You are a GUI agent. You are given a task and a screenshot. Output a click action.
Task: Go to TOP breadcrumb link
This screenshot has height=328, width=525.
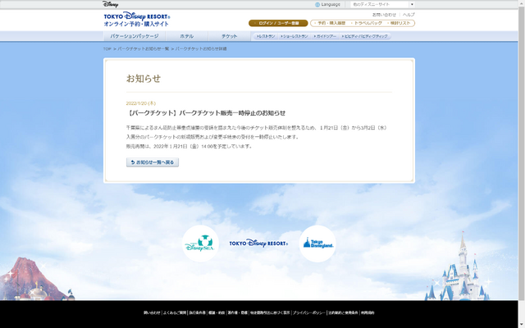[107, 49]
